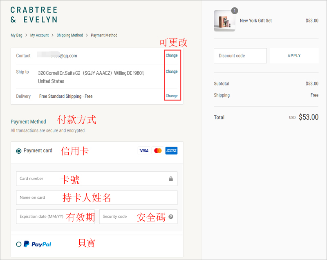Click the Subtotal label
The width and height of the screenshot is (327, 260).
click(x=222, y=84)
